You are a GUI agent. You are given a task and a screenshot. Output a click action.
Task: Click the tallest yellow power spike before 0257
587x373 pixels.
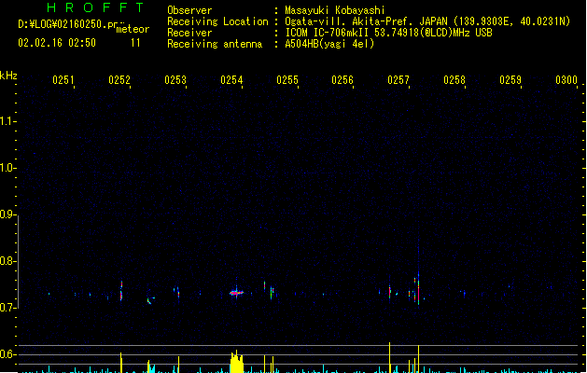click(389, 357)
